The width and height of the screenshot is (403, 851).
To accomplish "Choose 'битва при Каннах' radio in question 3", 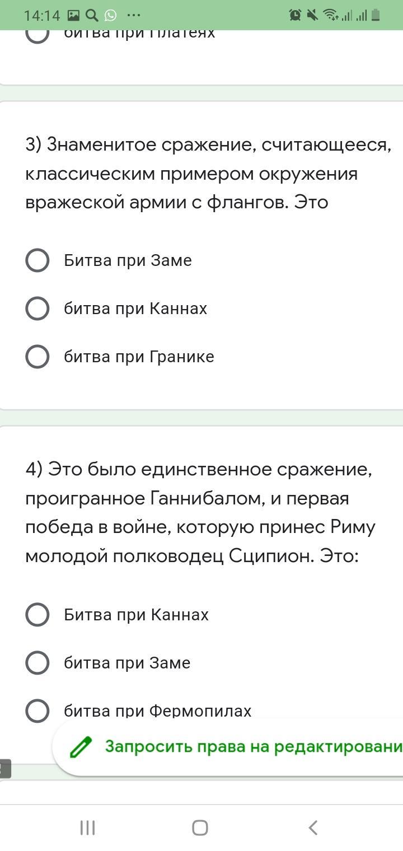I will (x=38, y=308).
